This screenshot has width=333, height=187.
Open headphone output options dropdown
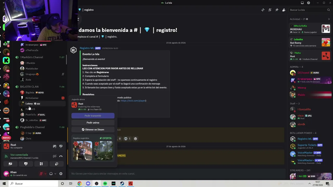coord(55,174)
